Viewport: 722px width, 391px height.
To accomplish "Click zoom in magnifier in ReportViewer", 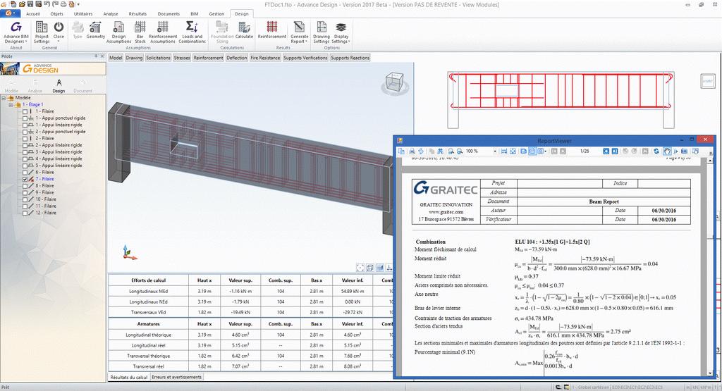I will click(451, 151).
